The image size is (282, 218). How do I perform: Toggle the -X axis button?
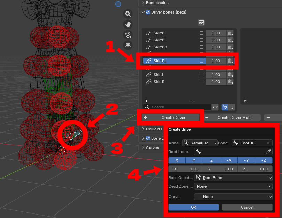pyautogui.click(x=229, y=160)
